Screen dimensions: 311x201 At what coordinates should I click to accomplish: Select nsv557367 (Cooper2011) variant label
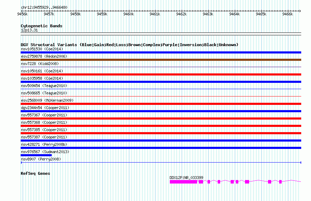(44, 115)
